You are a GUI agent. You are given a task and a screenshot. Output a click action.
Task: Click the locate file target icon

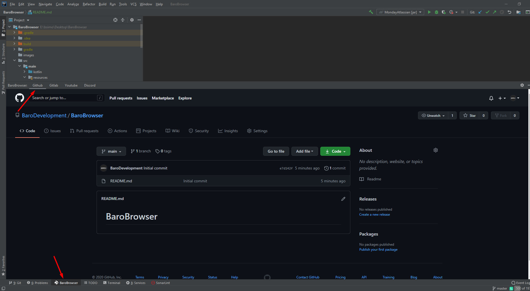[115, 20]
